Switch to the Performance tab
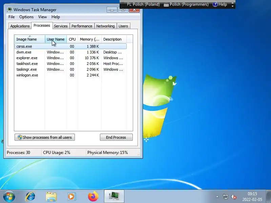The image size is (271, 203). pos(82,26)
